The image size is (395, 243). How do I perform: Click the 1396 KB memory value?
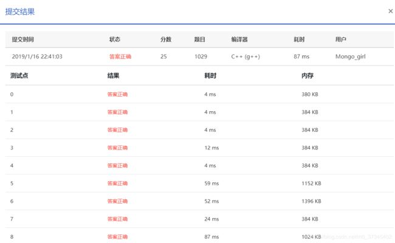click(x=311, y=201)
